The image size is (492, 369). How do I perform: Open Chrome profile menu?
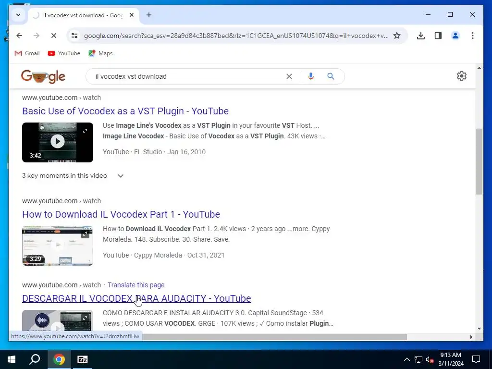pos(455,36)
